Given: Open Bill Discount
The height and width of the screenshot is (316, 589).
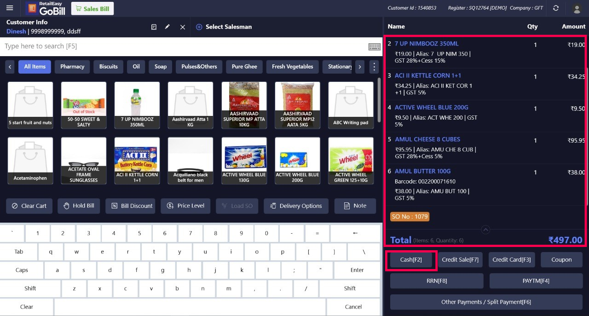Looking at the screenshot, I should click(130, 206).
